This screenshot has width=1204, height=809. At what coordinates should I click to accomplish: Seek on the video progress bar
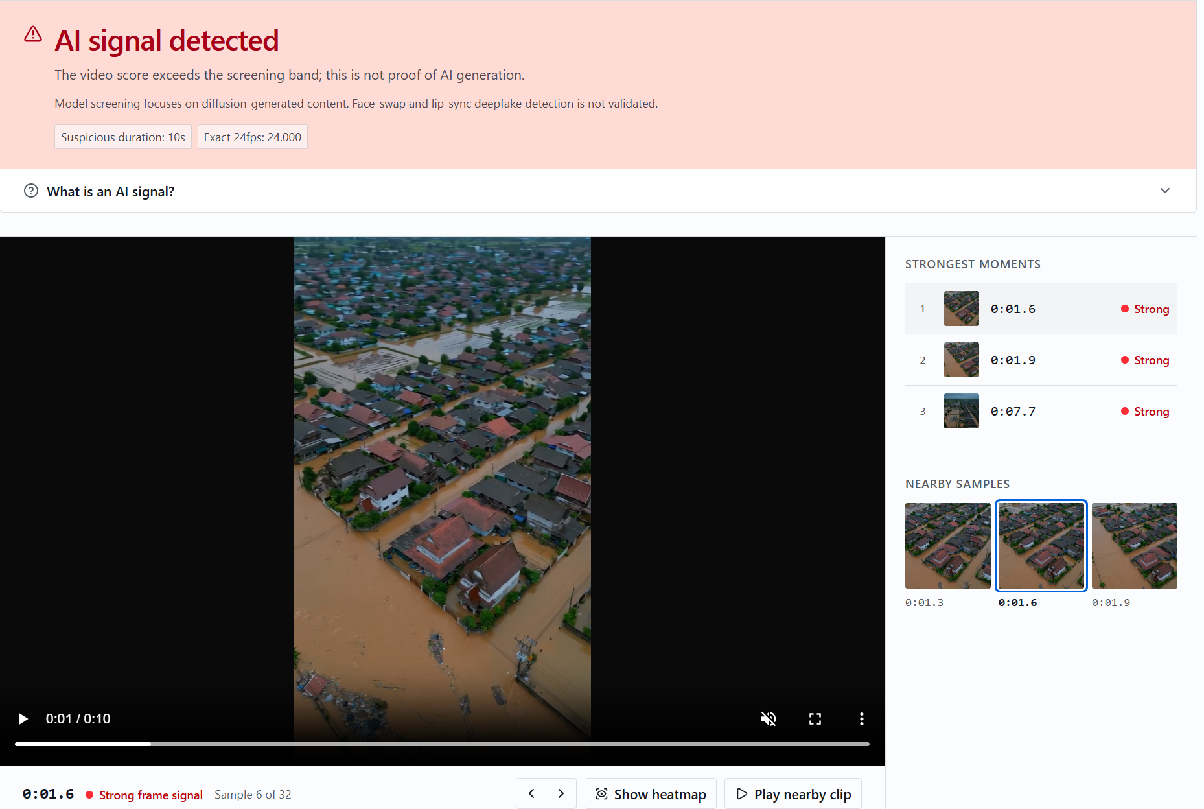442,744
